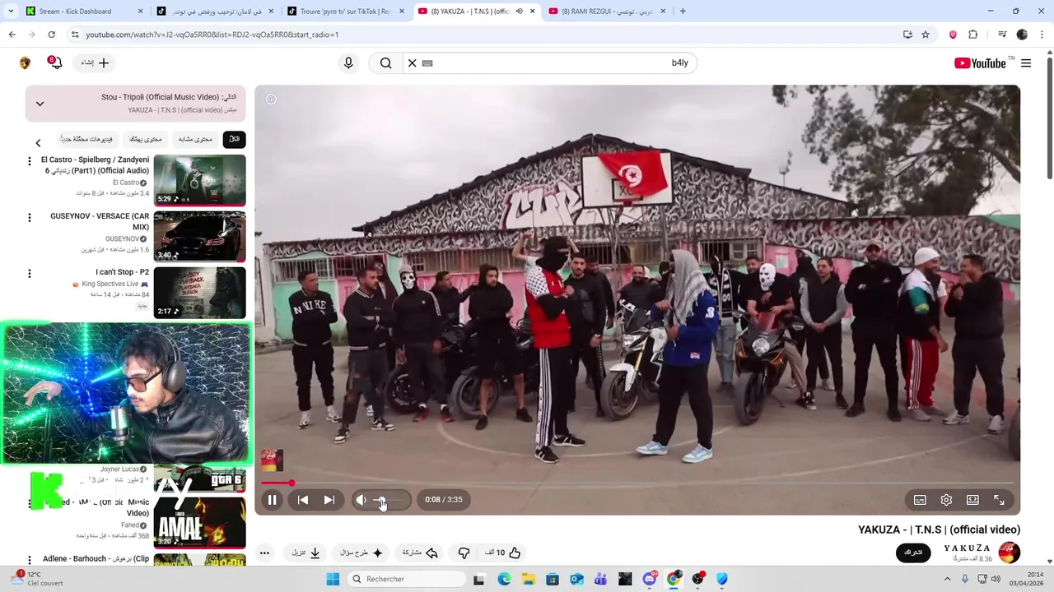Open Chrome three-dot menu
This screenshot has height=592, width=1054.
click(x=1042, y=35)
